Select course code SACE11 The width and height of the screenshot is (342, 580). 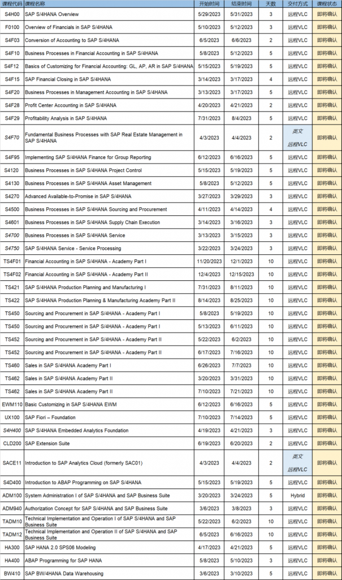[x=12, y=463]
